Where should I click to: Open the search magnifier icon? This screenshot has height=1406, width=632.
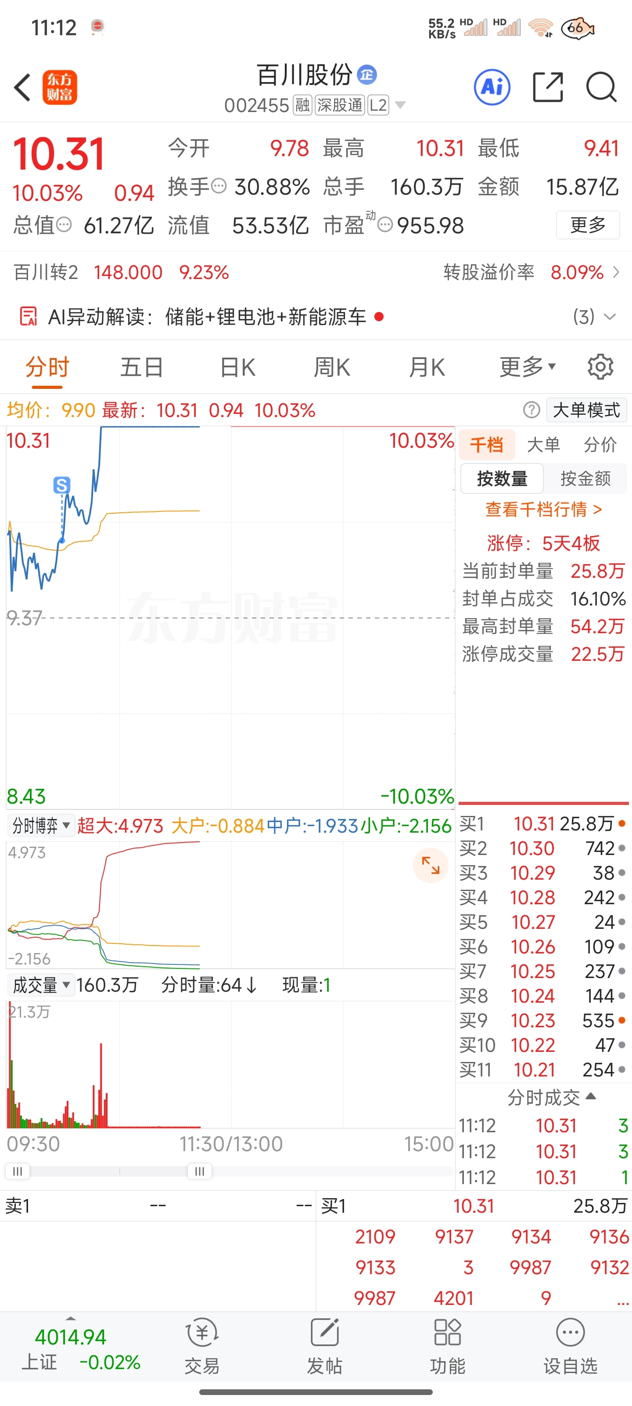pyautogui.click(x=601, y=87)
